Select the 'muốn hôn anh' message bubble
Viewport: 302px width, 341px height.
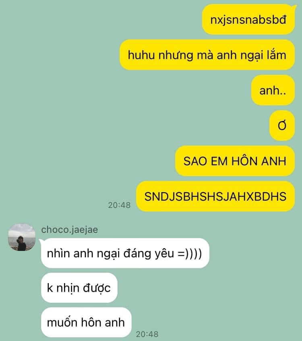click(86, 322)
